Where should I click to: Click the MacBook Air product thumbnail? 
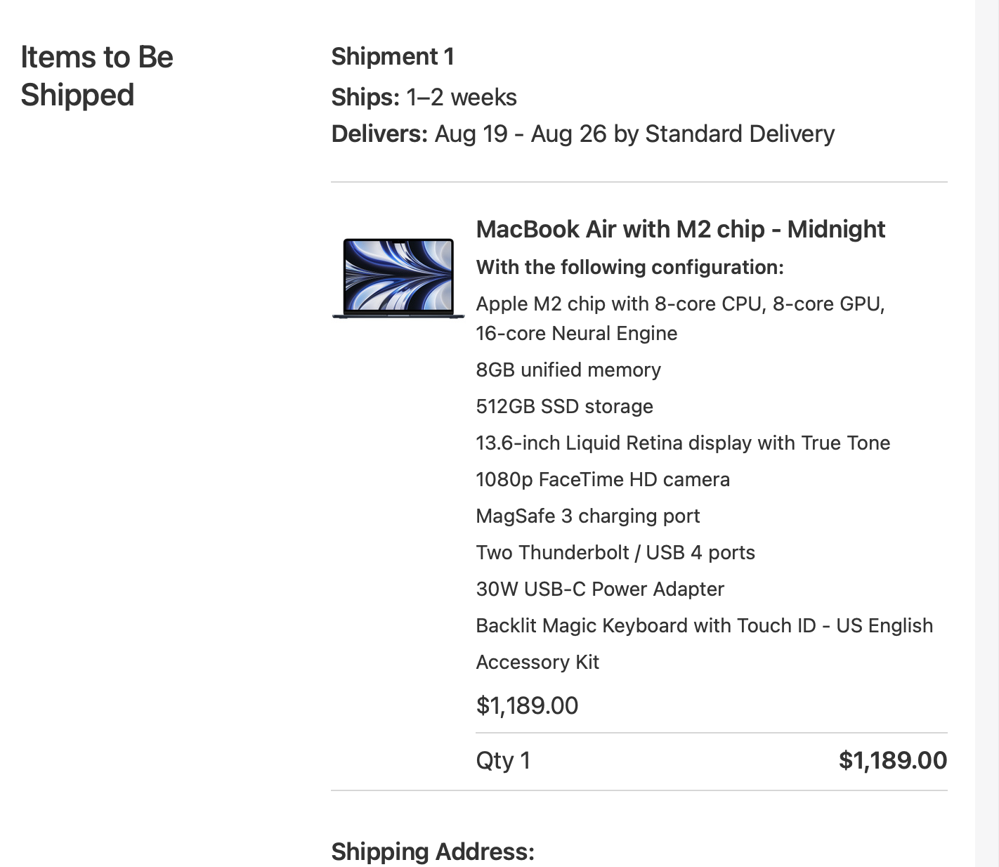[x=398, y=278]
